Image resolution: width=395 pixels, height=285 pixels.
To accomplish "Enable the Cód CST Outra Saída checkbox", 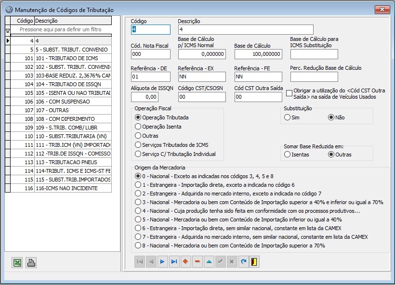I will pyautogui.click(x=289, y=93).
